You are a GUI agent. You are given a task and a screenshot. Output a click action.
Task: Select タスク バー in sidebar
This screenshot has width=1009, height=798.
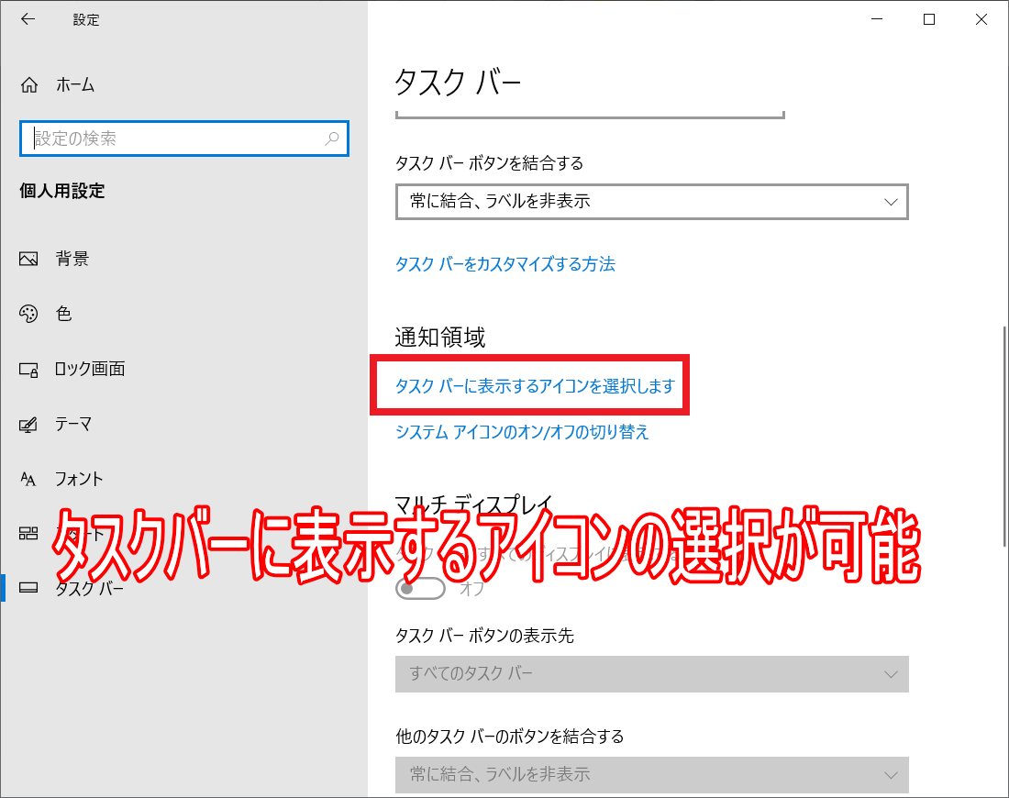[89, 588]
